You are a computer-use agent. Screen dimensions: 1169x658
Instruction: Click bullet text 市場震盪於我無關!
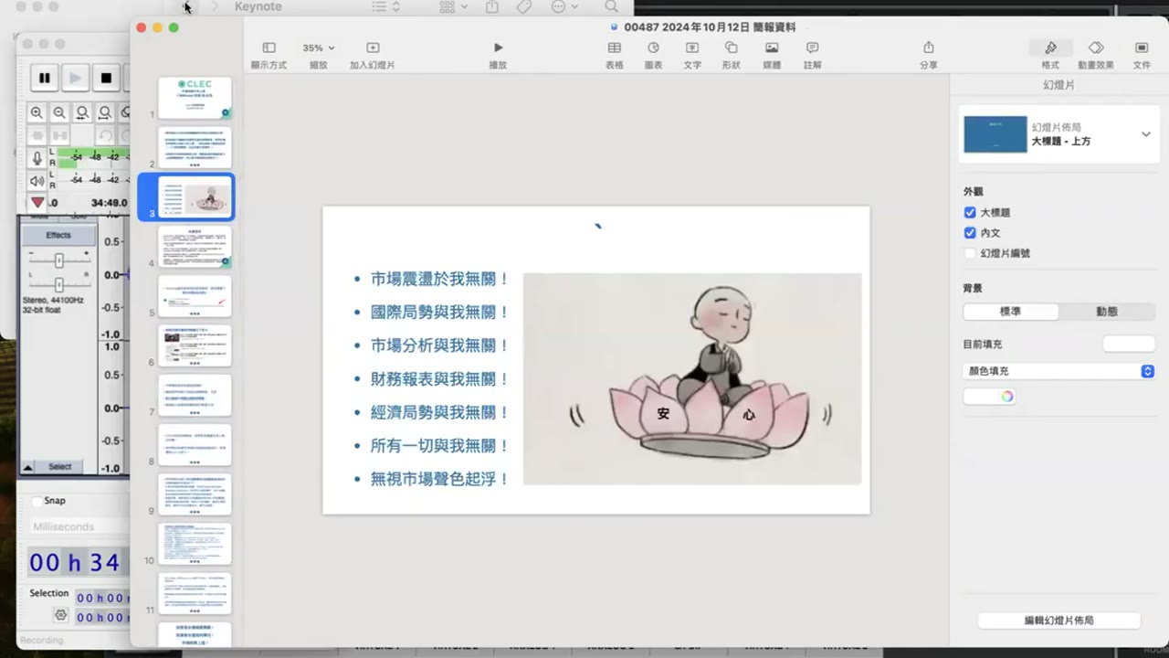click(439, 279)
